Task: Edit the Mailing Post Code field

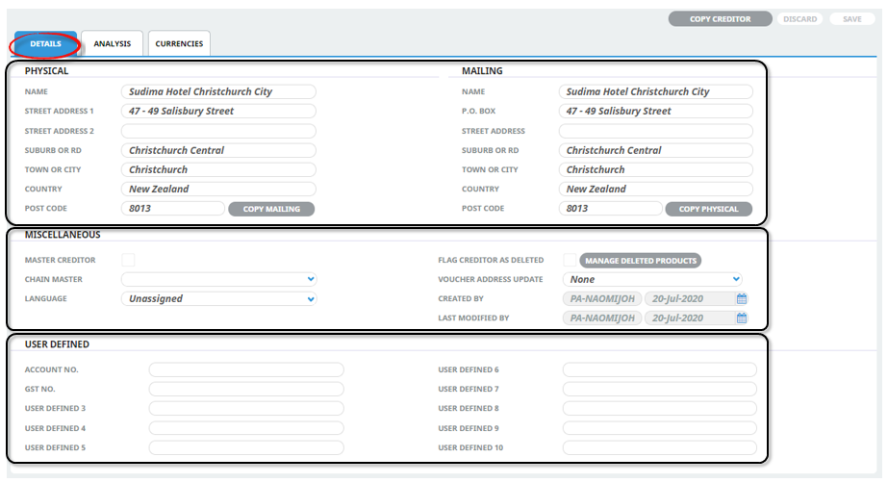Action: click(610, 209)
